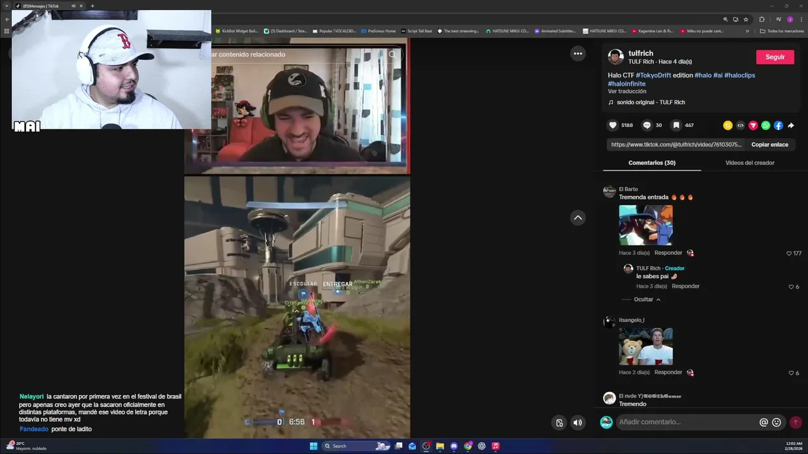Insert mention with @ icon
The height and width of the screenshot is (454, 808).
764,422
